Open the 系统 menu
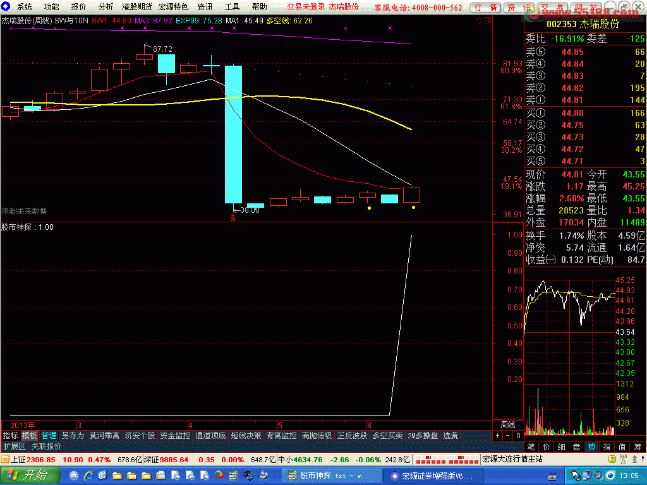Image resolution: width=647 pixels, height=485 pixels. pos(25,6)
